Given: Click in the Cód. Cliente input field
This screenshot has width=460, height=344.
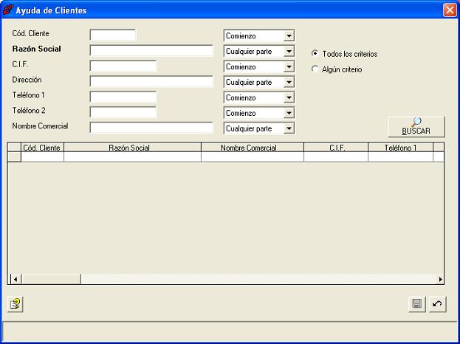Looking at the screenshot, I should click(x=113, y=35).
